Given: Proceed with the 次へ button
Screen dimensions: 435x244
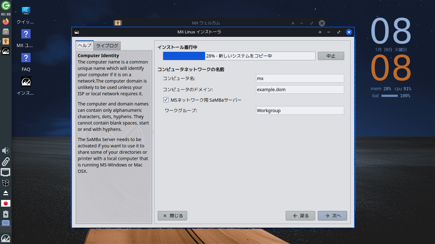Looking at the screenshot, I should 332,216.
